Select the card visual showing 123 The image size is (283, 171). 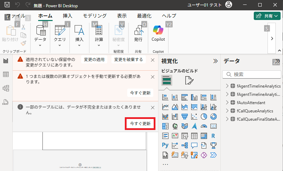(213, 126)
